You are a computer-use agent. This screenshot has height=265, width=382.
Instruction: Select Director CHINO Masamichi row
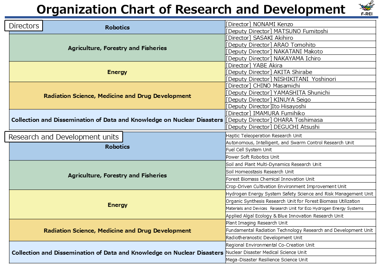263,86
